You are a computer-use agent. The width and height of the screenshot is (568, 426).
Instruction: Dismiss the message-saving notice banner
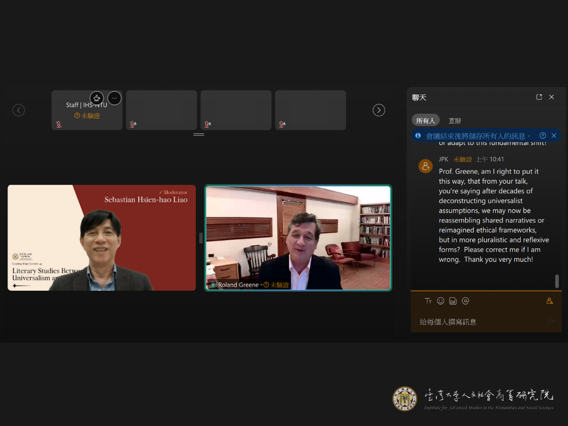[554, 135]
